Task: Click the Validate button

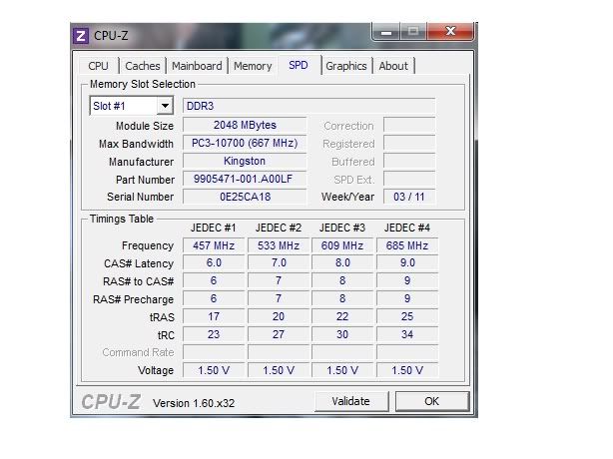Action: point(351,401)
